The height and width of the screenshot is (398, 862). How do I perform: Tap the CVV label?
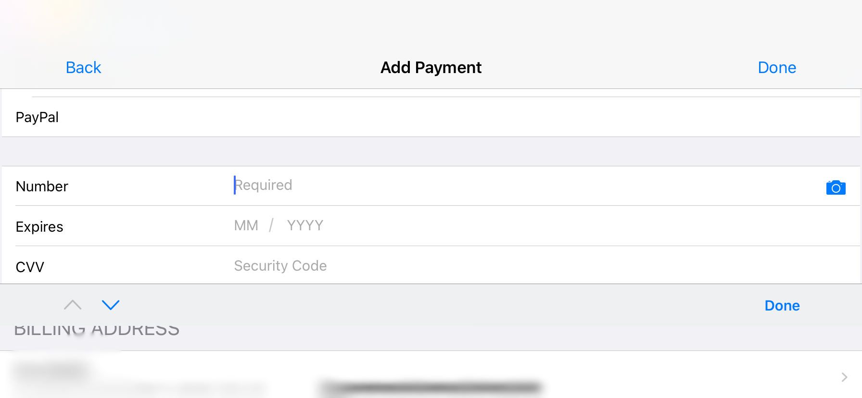point(30,267)
